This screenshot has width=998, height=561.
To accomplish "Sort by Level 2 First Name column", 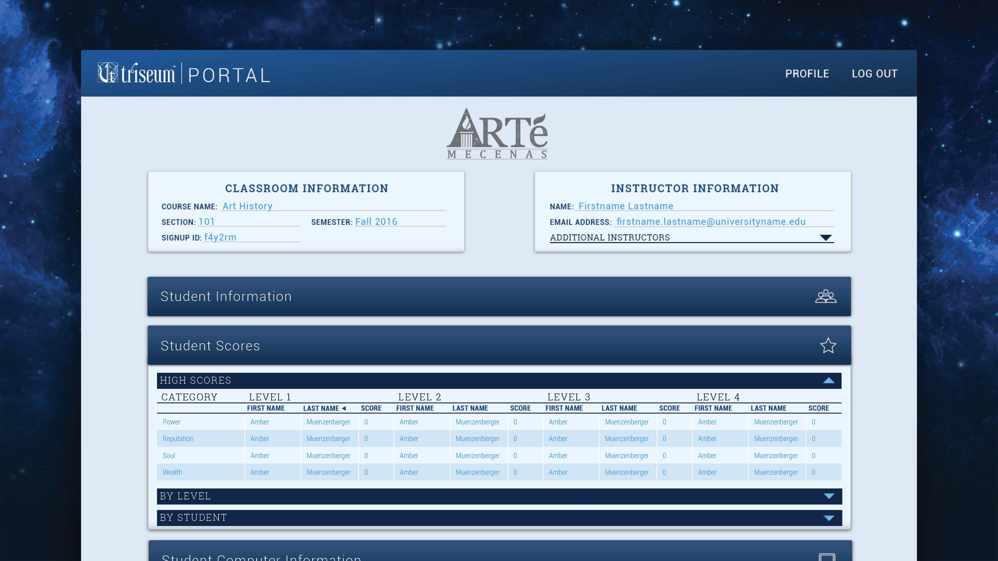I will pyautogui.click(x=415, y=408).
